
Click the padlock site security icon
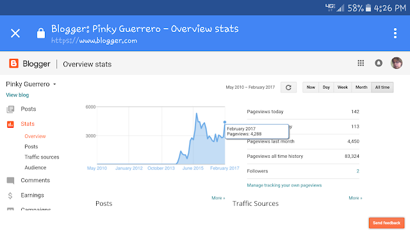pos(41,33)
